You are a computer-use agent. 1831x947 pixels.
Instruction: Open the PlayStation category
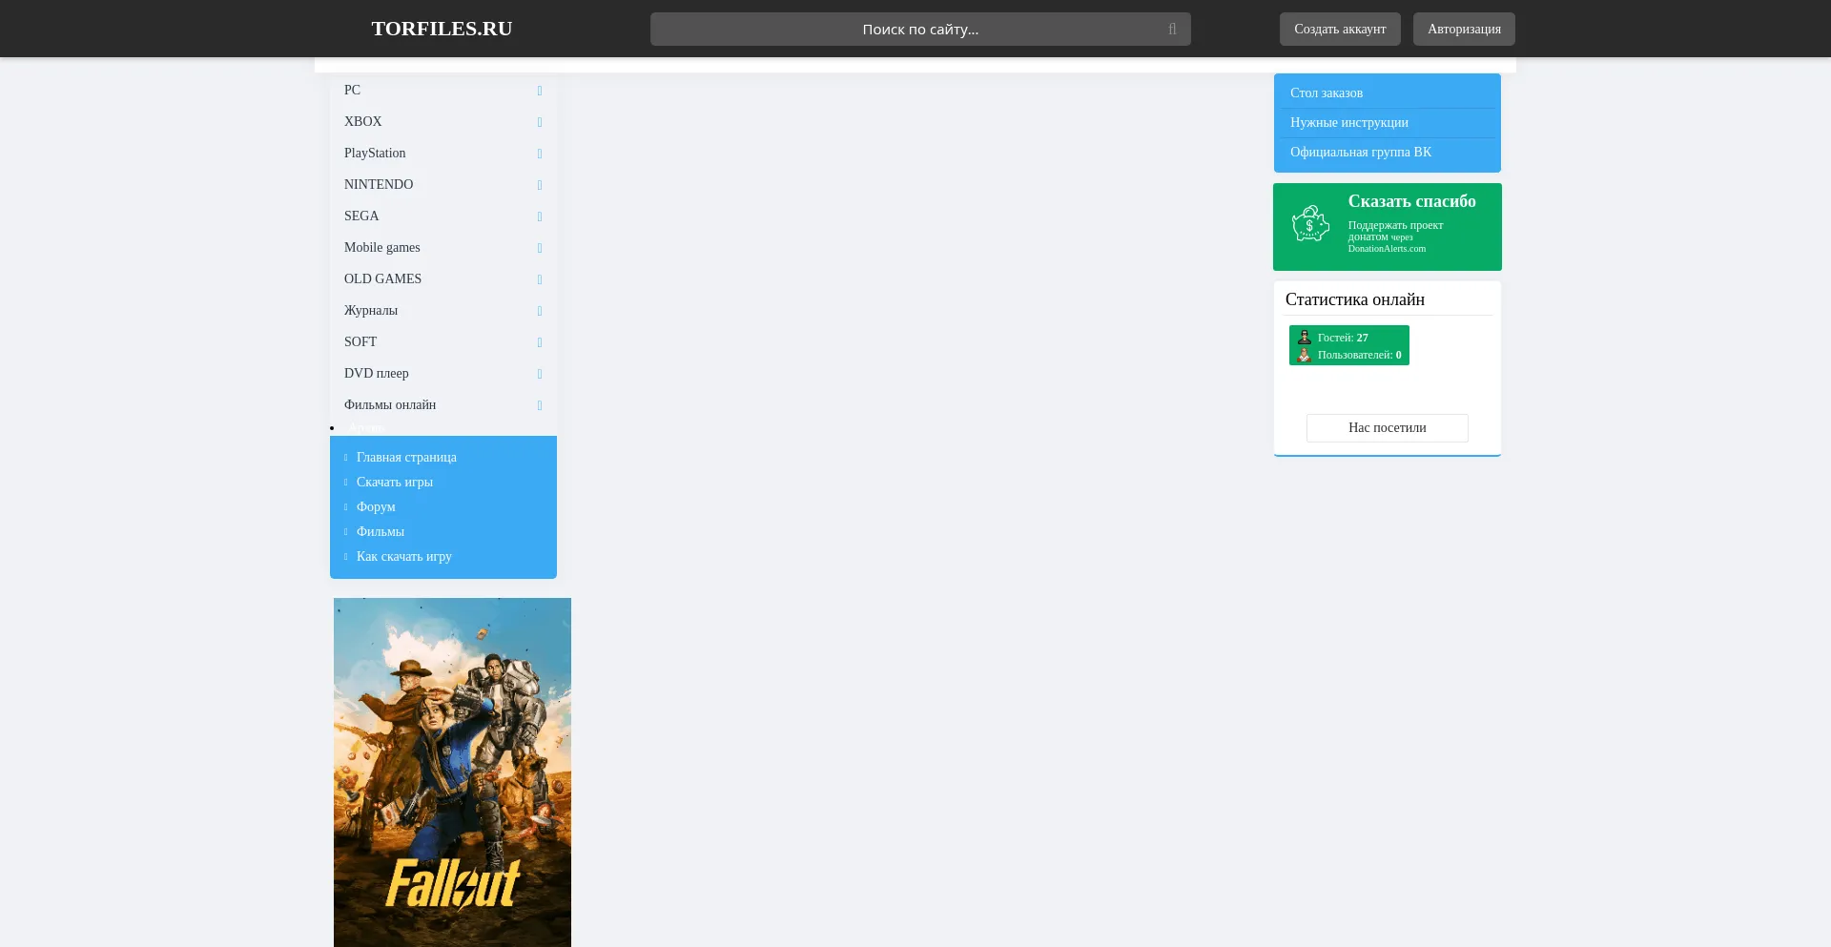coord(375,153)
